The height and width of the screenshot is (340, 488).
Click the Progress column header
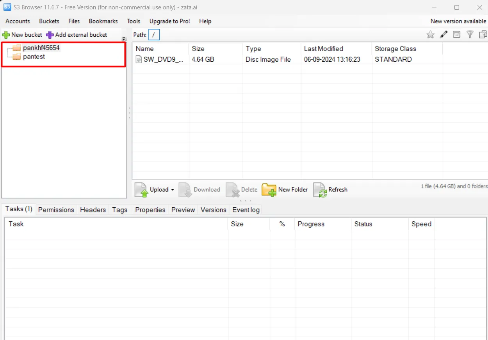click(323, 224)
